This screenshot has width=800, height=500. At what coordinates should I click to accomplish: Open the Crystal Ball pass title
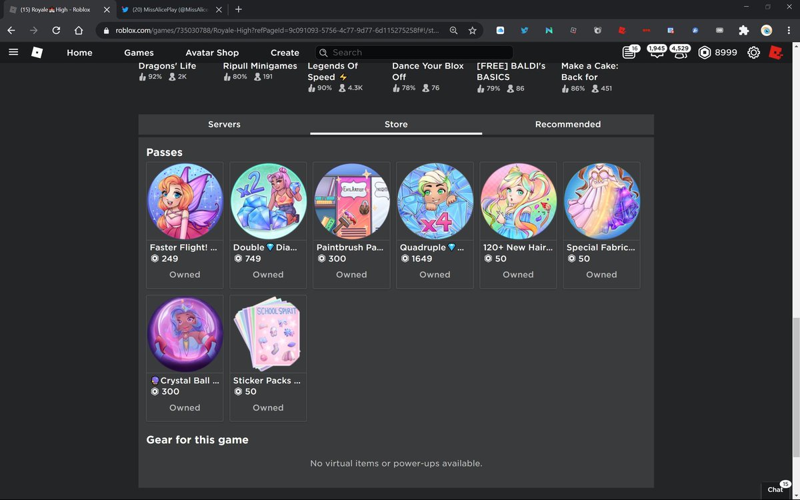tap(185, 381)
